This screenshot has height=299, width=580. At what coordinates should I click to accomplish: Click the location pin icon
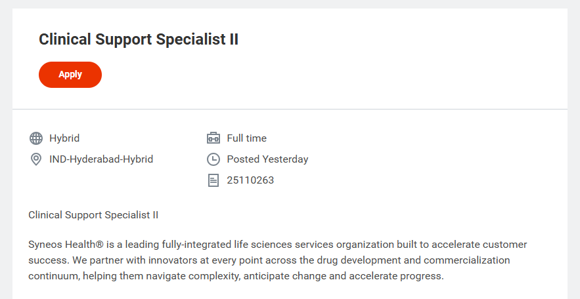click(x=36, y=159)
